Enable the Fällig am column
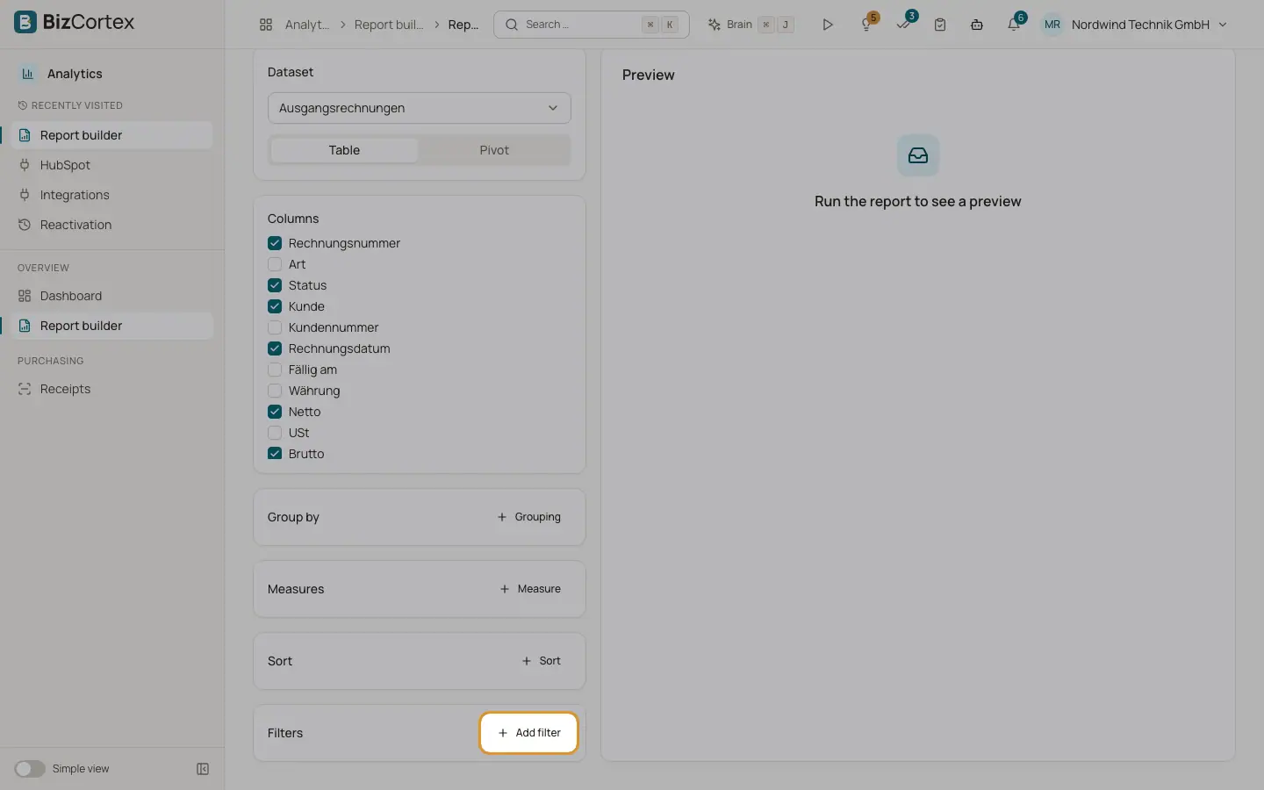The height and width of the screenshot is (790, 1264). point(275,370)
